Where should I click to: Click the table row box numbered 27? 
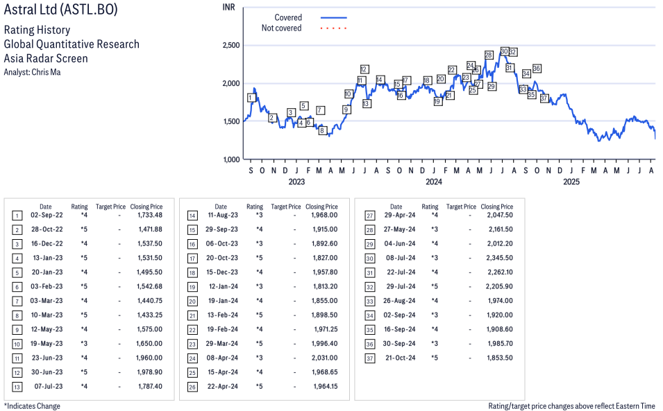point(370,216)
